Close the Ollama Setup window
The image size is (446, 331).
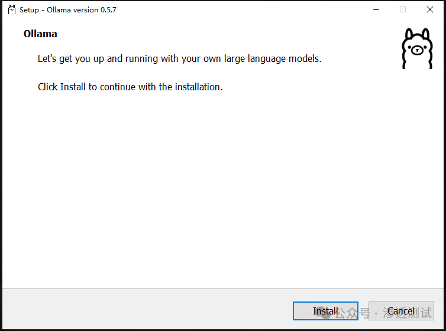pos(430,9)
